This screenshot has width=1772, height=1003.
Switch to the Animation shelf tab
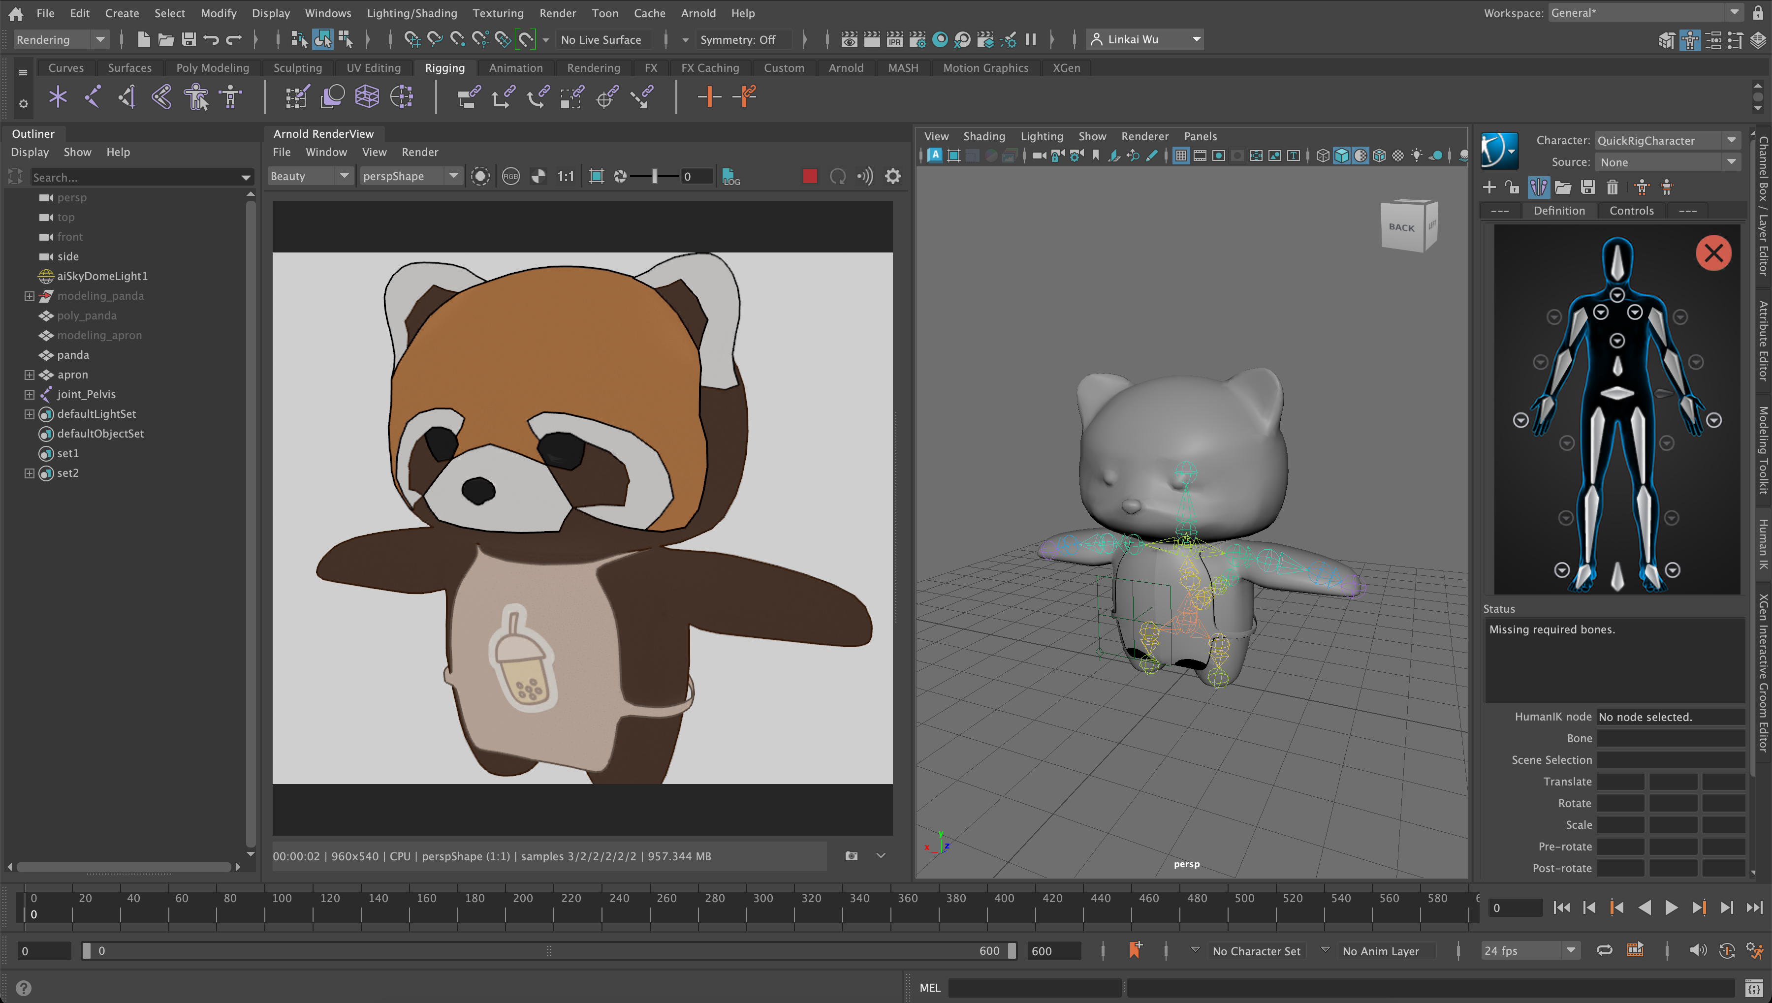(515, 67)
